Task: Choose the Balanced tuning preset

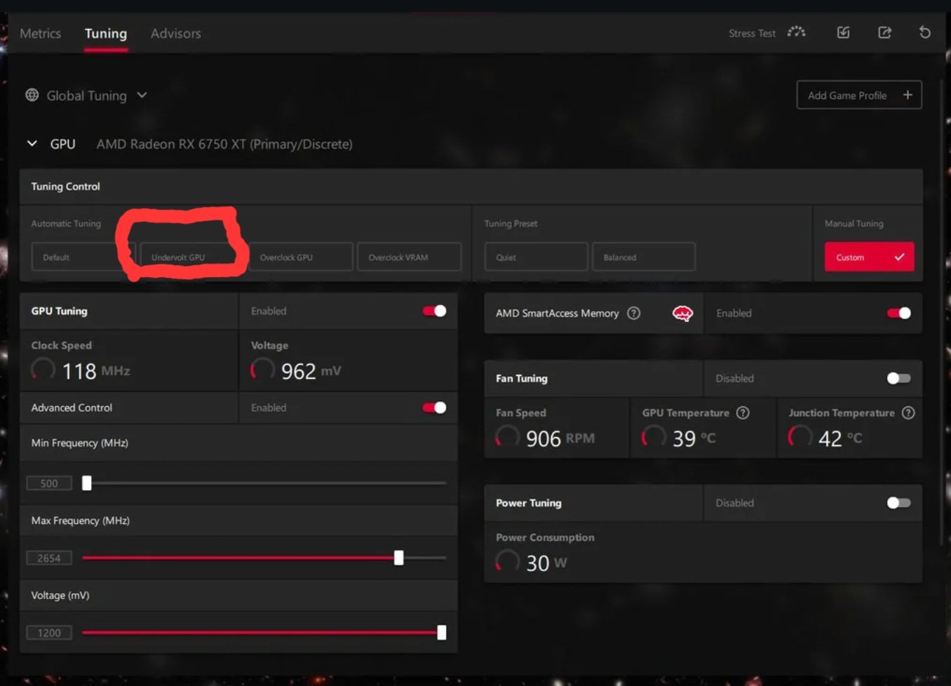Action: click(644, 257)
